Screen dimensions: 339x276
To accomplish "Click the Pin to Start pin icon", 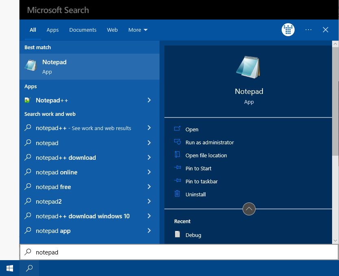I will pos(177,167).
